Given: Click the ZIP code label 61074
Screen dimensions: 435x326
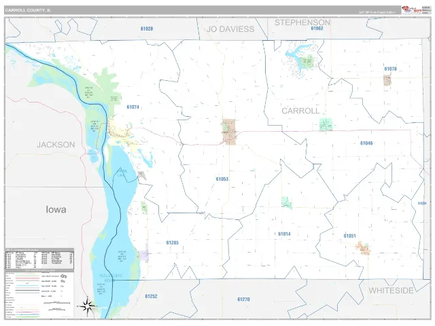Looking at the screenshot, I should click(x=133, y=107).
